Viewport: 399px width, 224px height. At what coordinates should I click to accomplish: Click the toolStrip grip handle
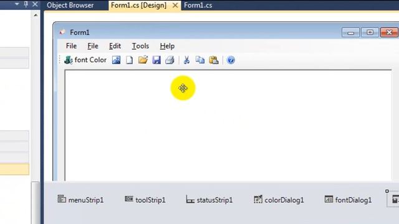pos(60,60)
